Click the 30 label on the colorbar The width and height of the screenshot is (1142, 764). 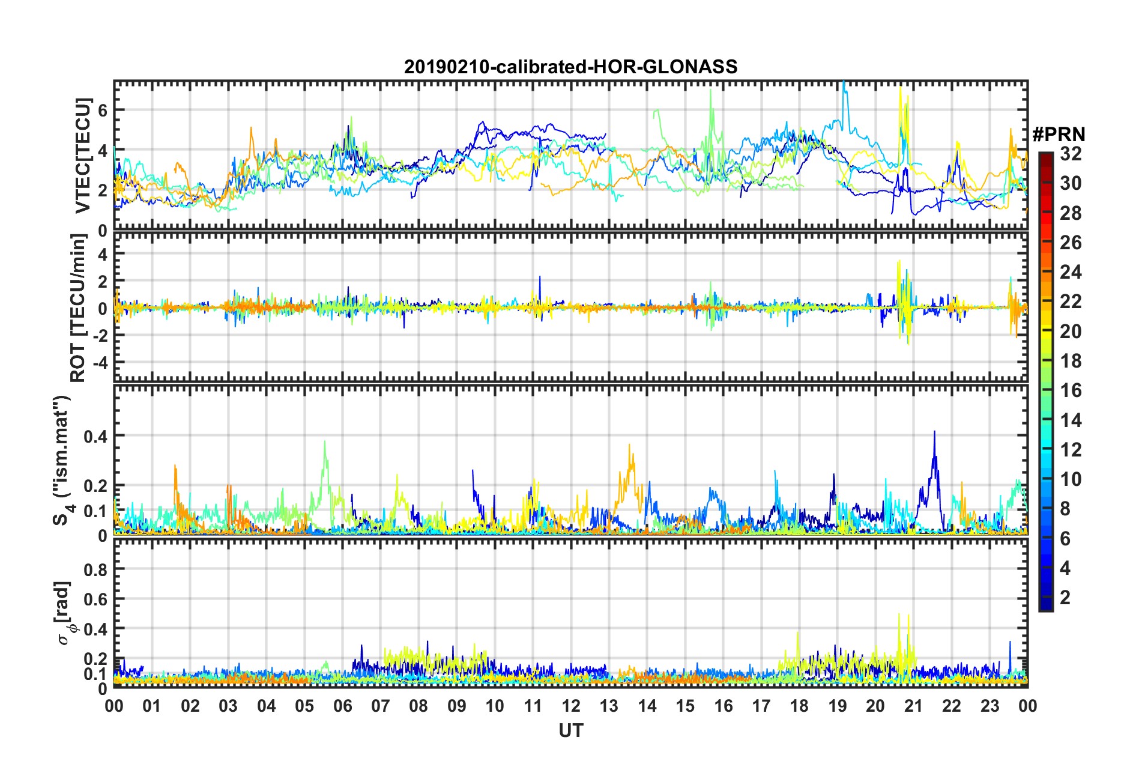(x=1071, y=183)
